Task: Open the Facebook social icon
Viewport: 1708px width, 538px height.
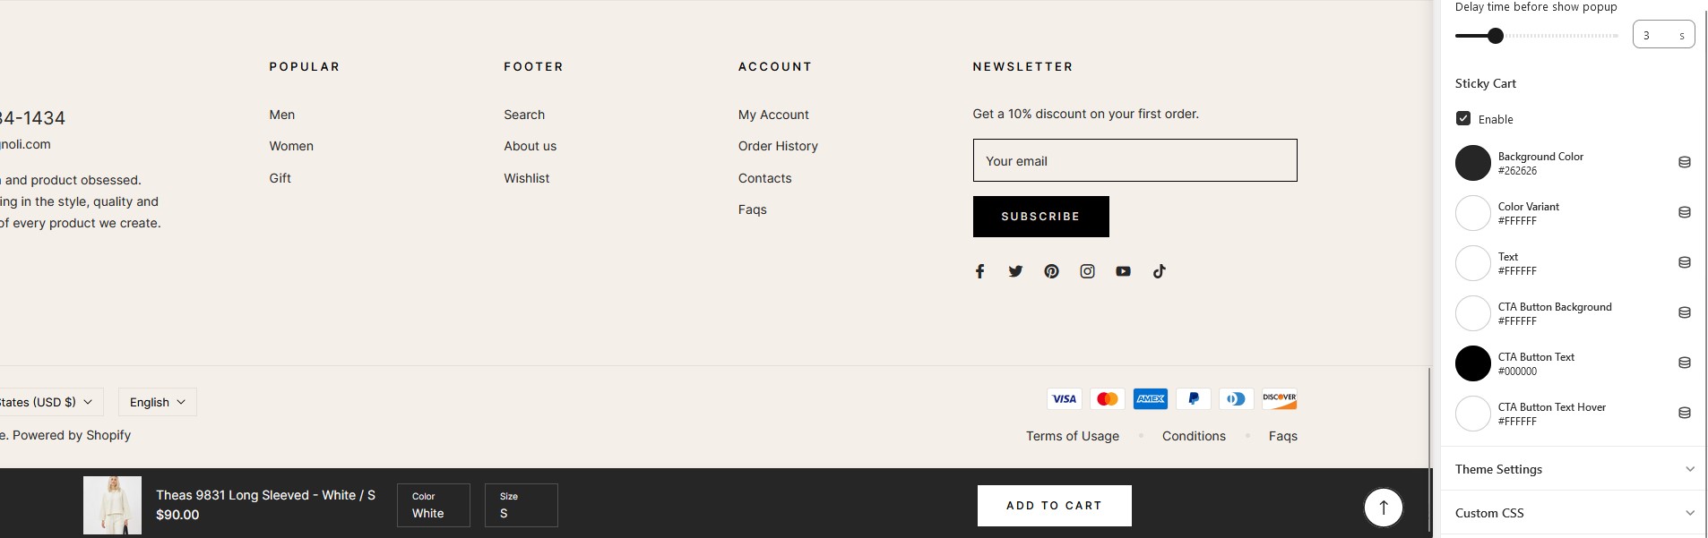Action: [x=979, y=271]
